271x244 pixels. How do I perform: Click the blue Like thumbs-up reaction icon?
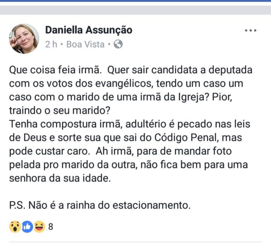coord(27,227)
